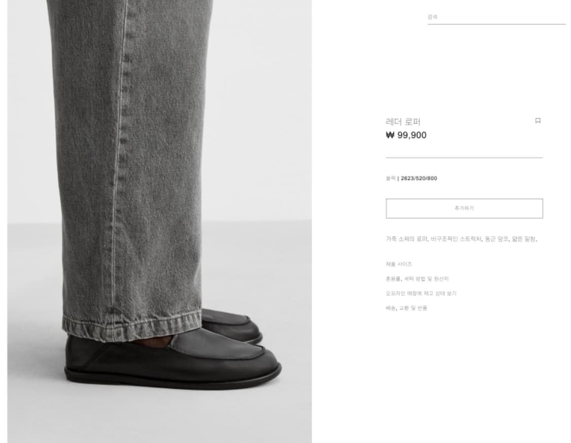Screen dimensions: 571x443
Task: Click the 블랙 color label
Action: pos(391,178)
